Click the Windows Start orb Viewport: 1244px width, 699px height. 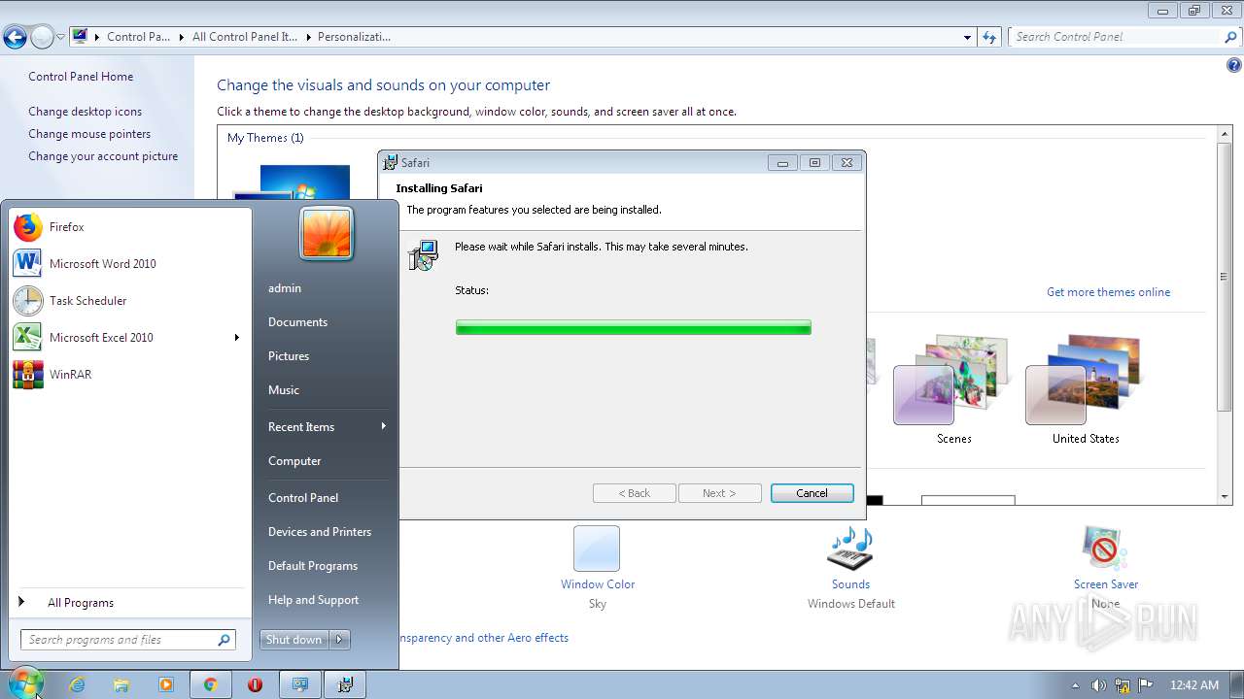25,683
